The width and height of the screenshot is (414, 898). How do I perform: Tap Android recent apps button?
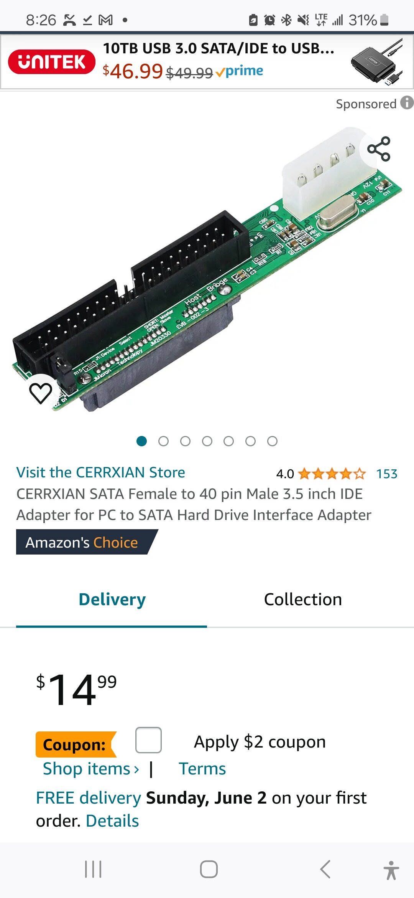[x=93, y=869]
